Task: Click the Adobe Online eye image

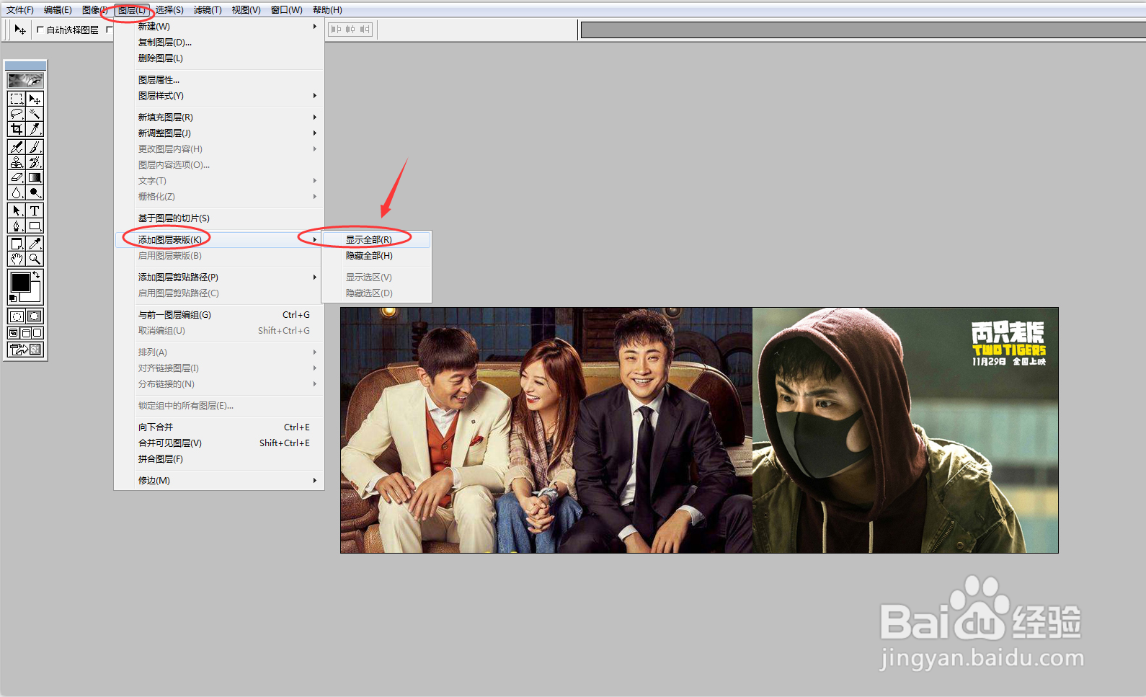Action: pos(25,80)
